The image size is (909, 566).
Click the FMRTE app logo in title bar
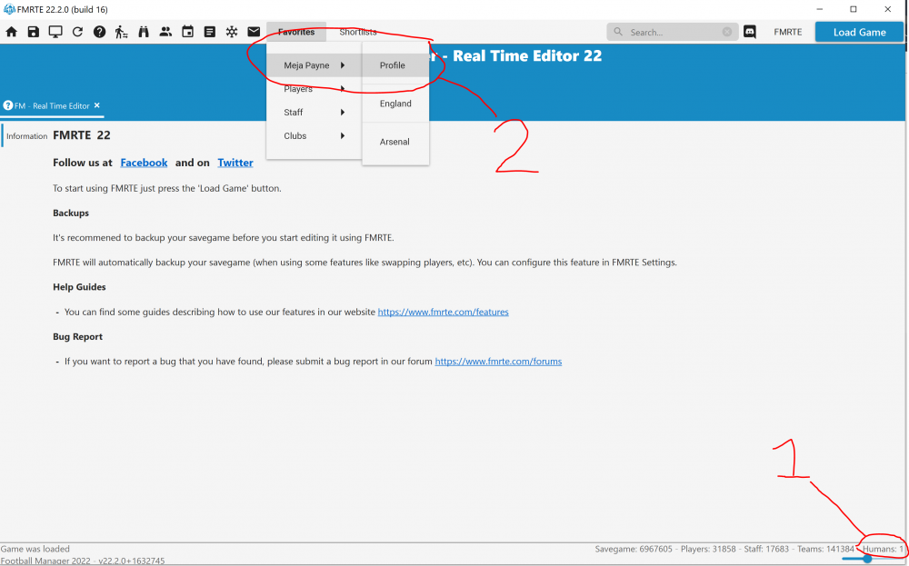pyautogui.click(x=9, y=9)
